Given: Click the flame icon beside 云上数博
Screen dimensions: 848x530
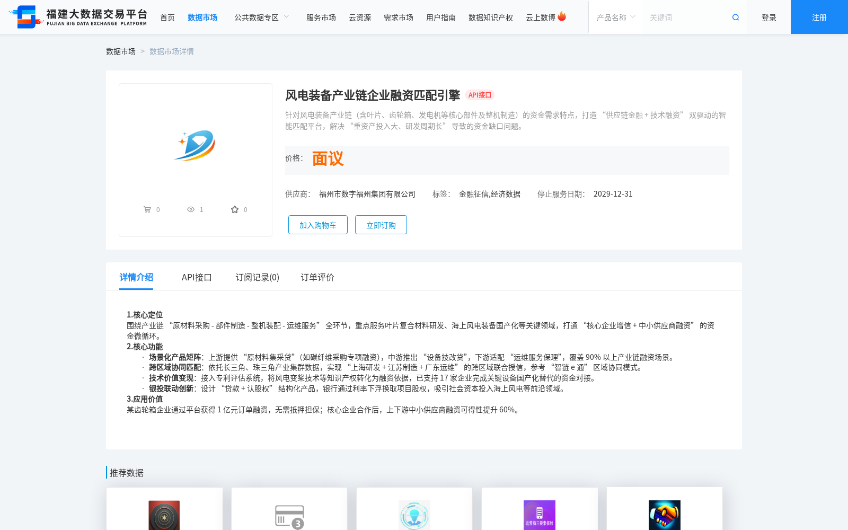Looking at the screenshot, I should tap(562, 16).
